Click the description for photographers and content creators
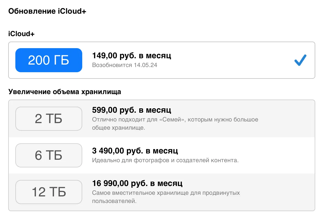The image size is (324, 215). click(x=165, y=160)
